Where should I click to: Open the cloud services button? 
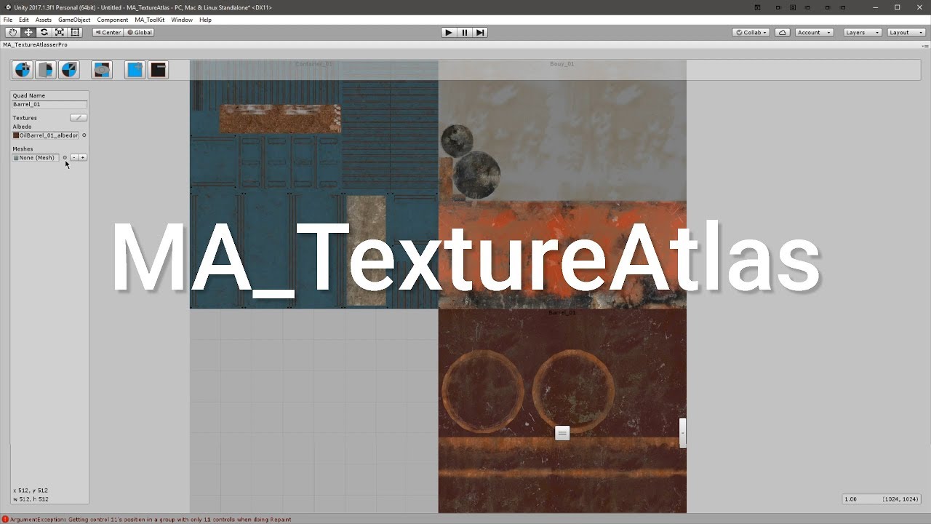[783, 32]
